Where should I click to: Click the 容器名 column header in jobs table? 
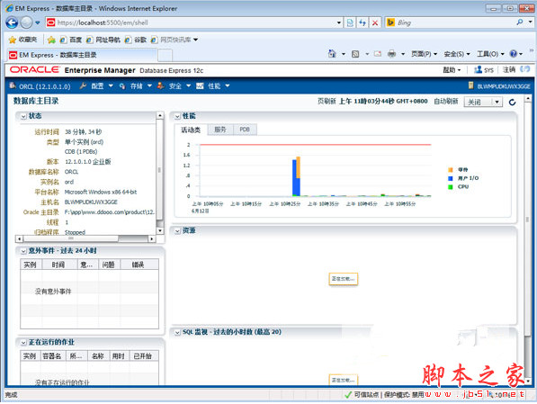(52, 356)
